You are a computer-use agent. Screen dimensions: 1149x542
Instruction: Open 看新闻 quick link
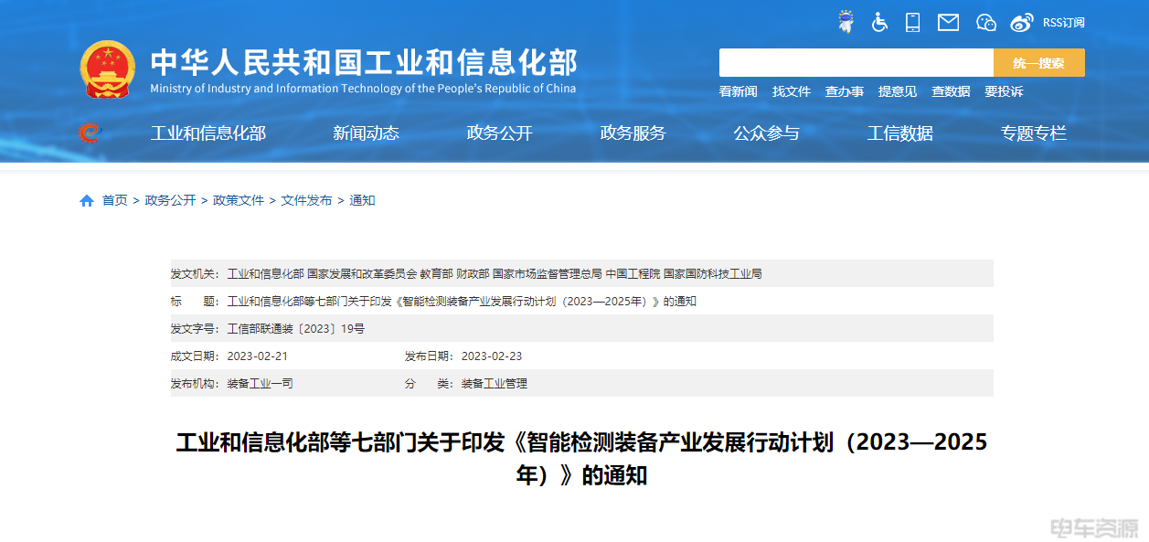(x=738, y=91)
